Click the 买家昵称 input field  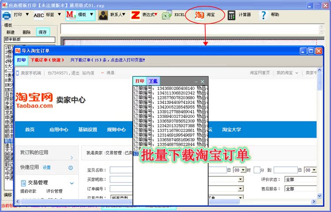point(121,179)
